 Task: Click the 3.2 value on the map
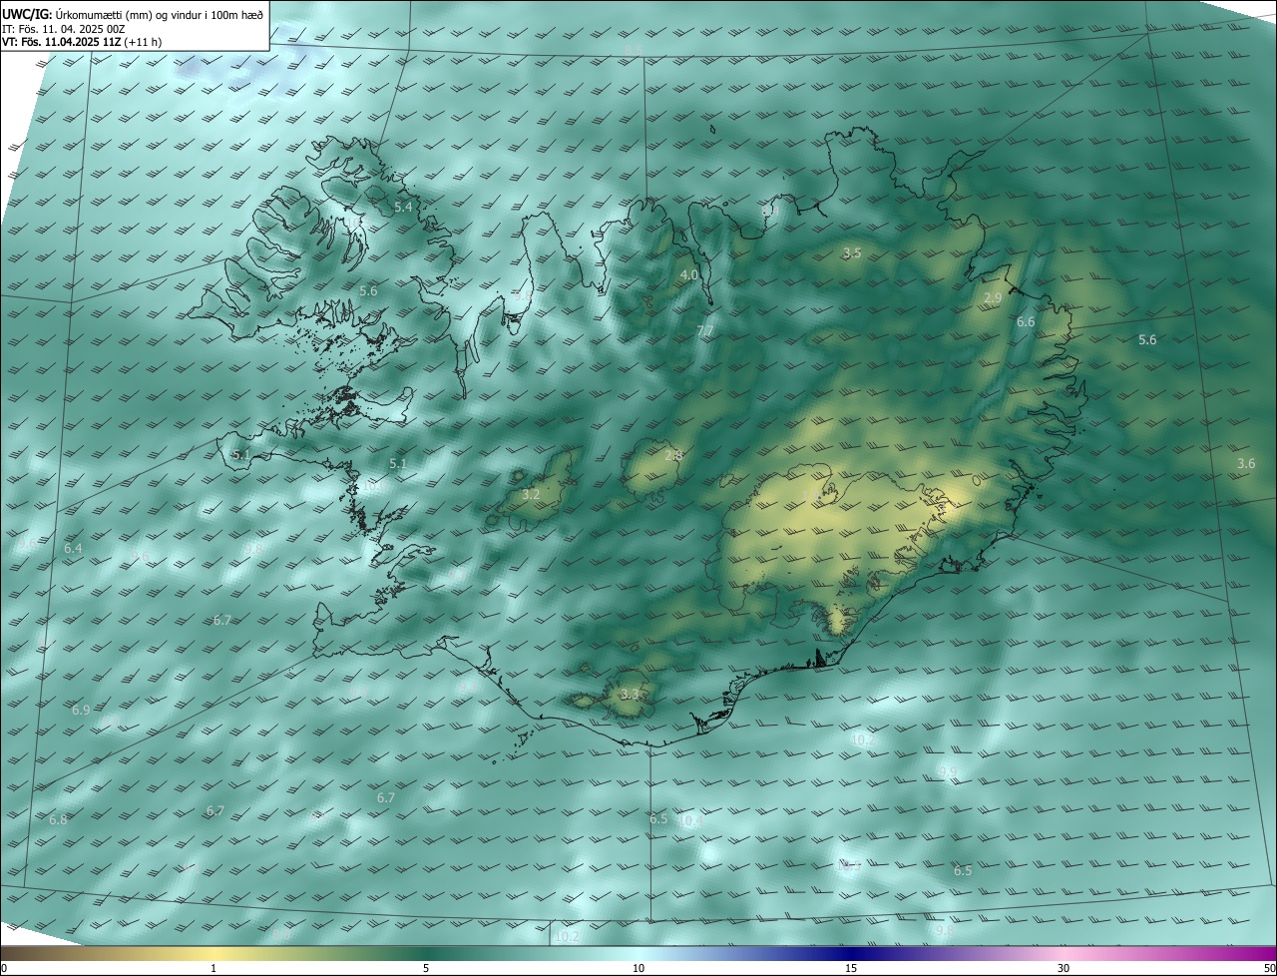(x=531, y=494)
